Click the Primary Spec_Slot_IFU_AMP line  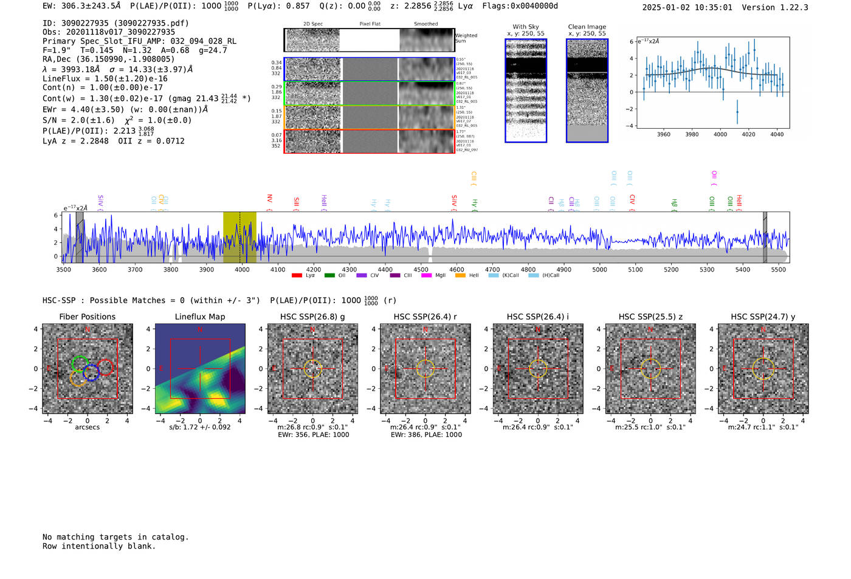(x=140, y=41)
